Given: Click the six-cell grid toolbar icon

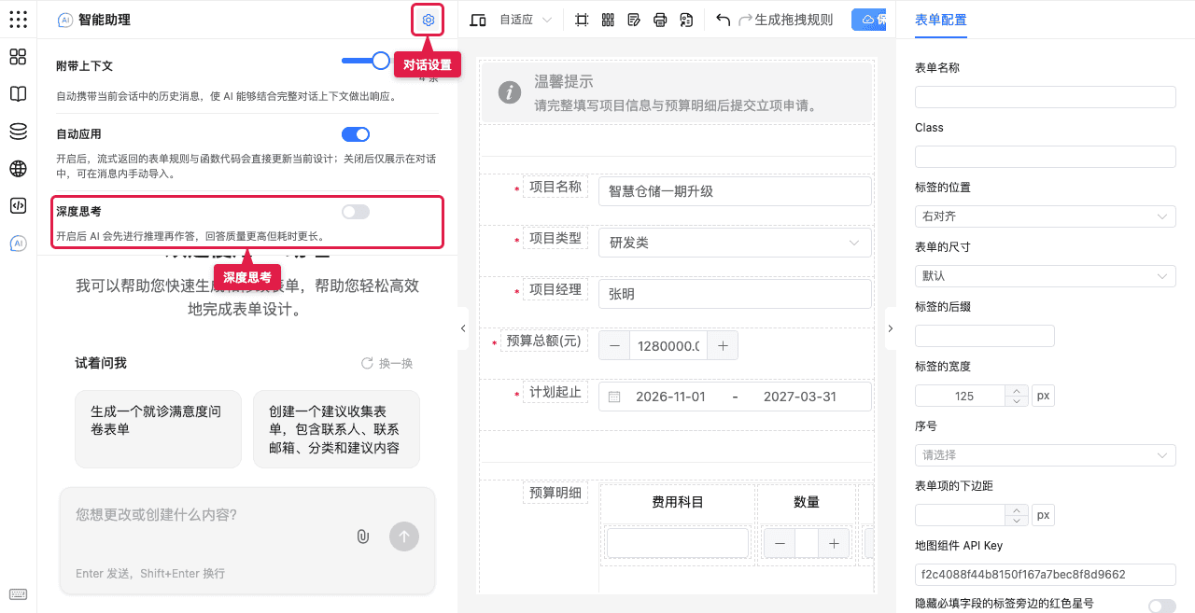Looking at the screenshot, I should 608,20.
